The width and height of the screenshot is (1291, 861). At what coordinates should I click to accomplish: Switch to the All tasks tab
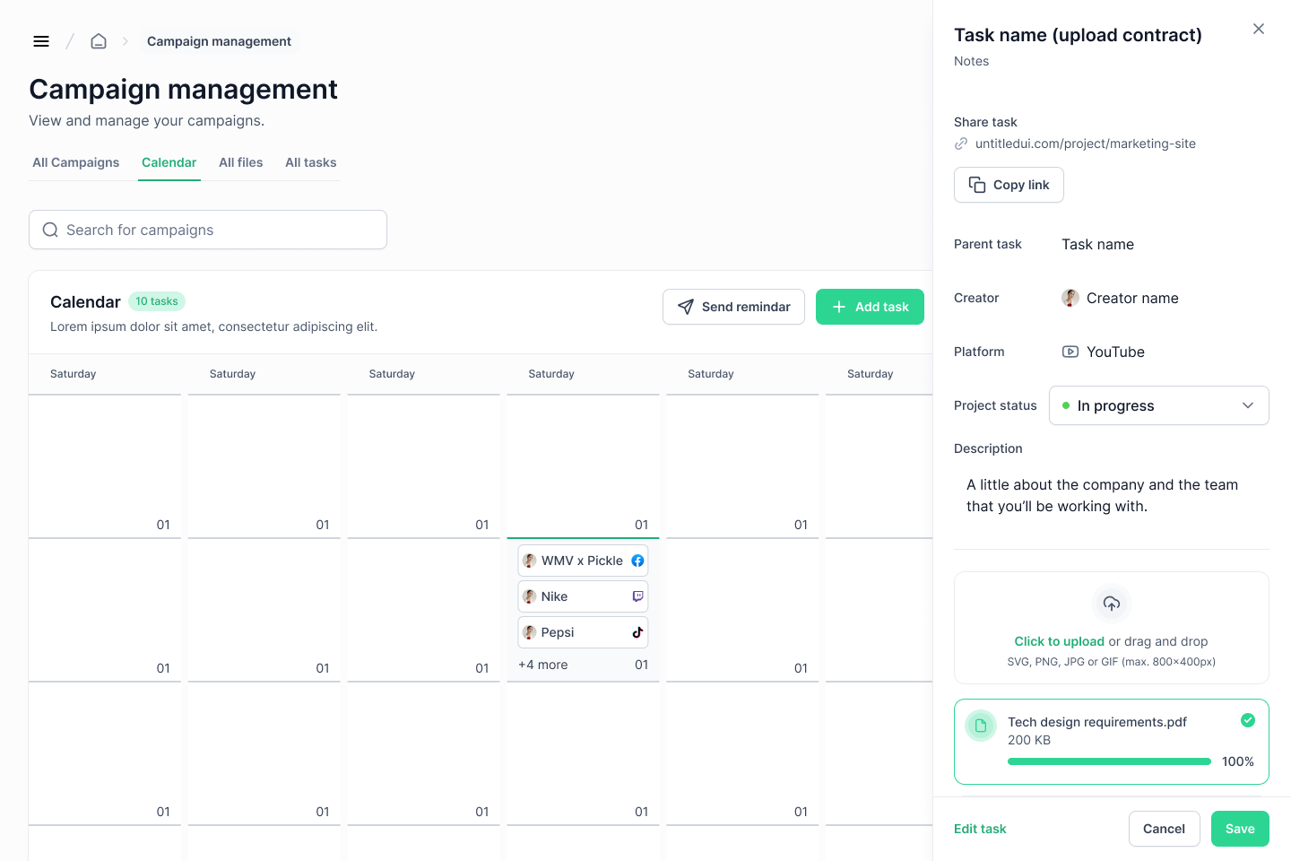311,162
